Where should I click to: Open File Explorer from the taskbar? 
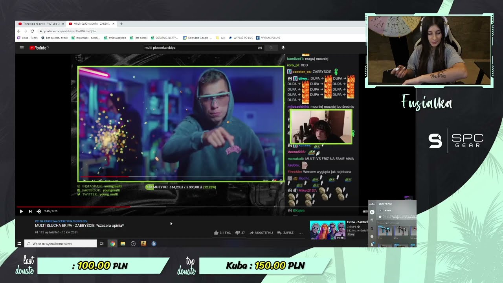click(x=123, y=244)
